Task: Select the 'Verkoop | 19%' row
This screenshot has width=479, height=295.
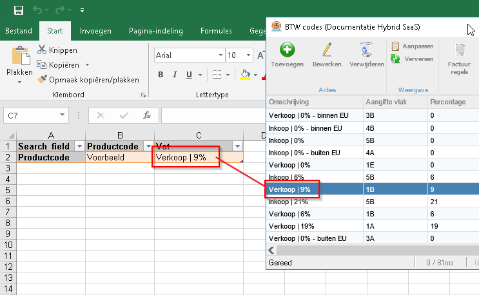Action: click(315, 226)
